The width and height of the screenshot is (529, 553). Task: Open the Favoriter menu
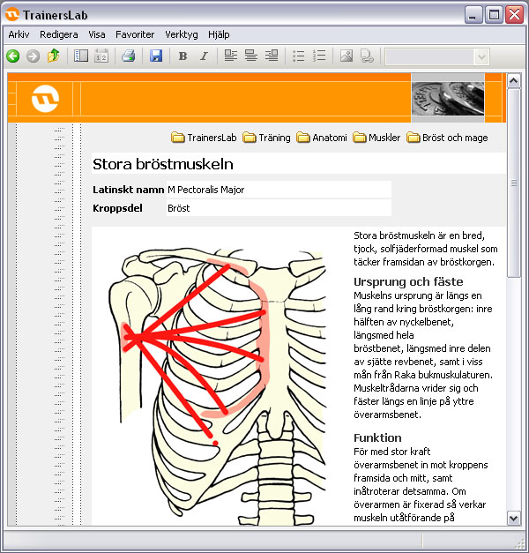(x=135, y=34)
